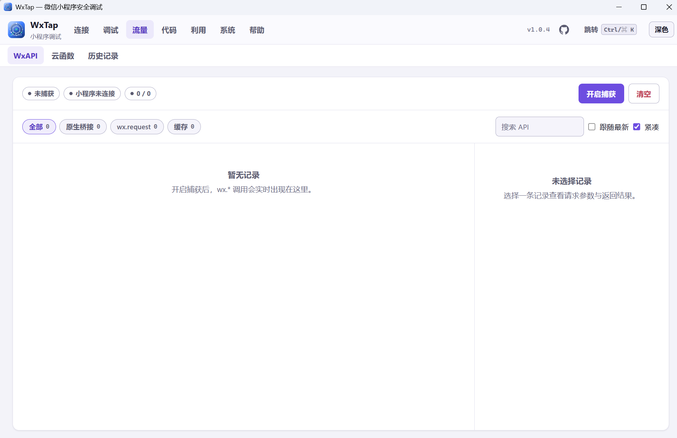The width and height of the screenshot is (677, 438).
Task: Click the 跳转 label
Action: click(x=591, y=29)
